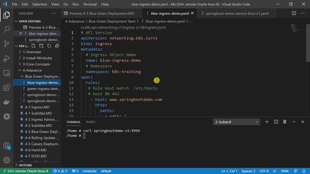Maximize the terminal panel size

click(294, 122)
